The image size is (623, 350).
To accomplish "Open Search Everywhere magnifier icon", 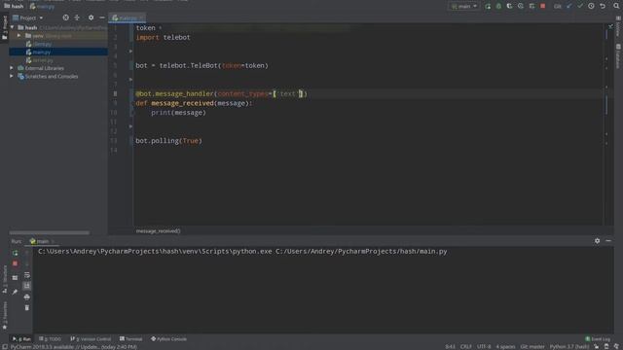I will click(x=616, y=7).
